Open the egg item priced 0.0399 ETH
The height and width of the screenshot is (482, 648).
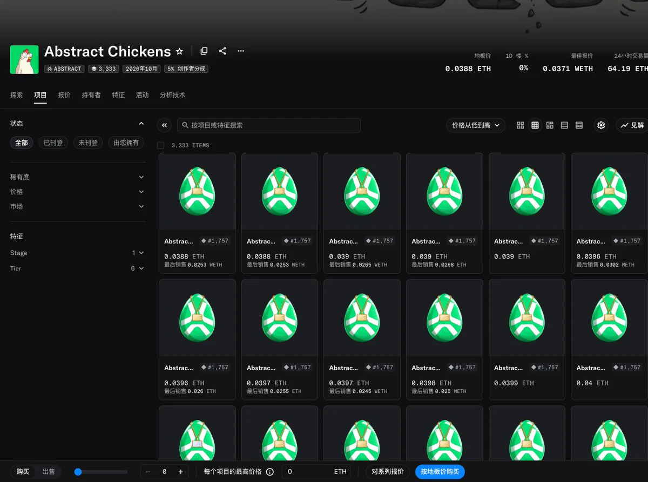(527, 340)
